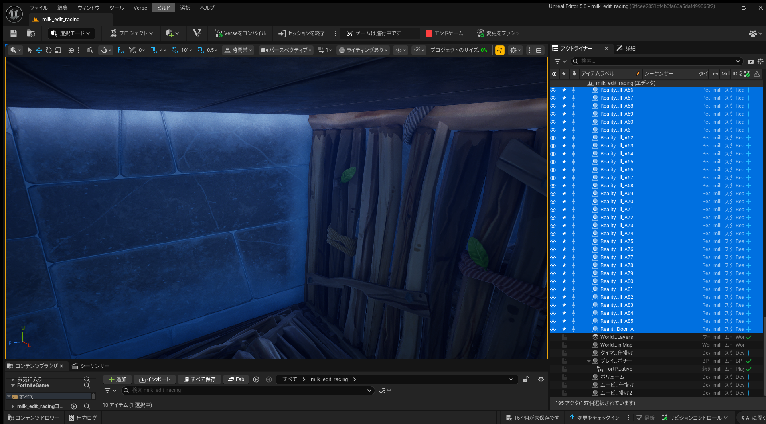The image size is (766, 424).
Task: Click the orange realtime override icon
Action: coord(500,50)
